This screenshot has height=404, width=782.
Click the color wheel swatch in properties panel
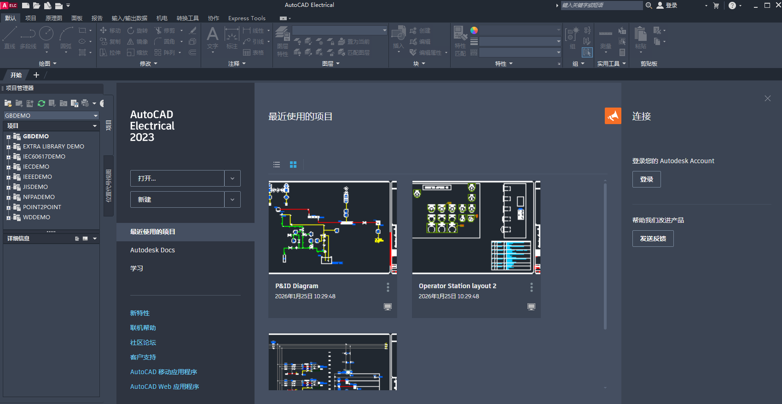(474, 30)
